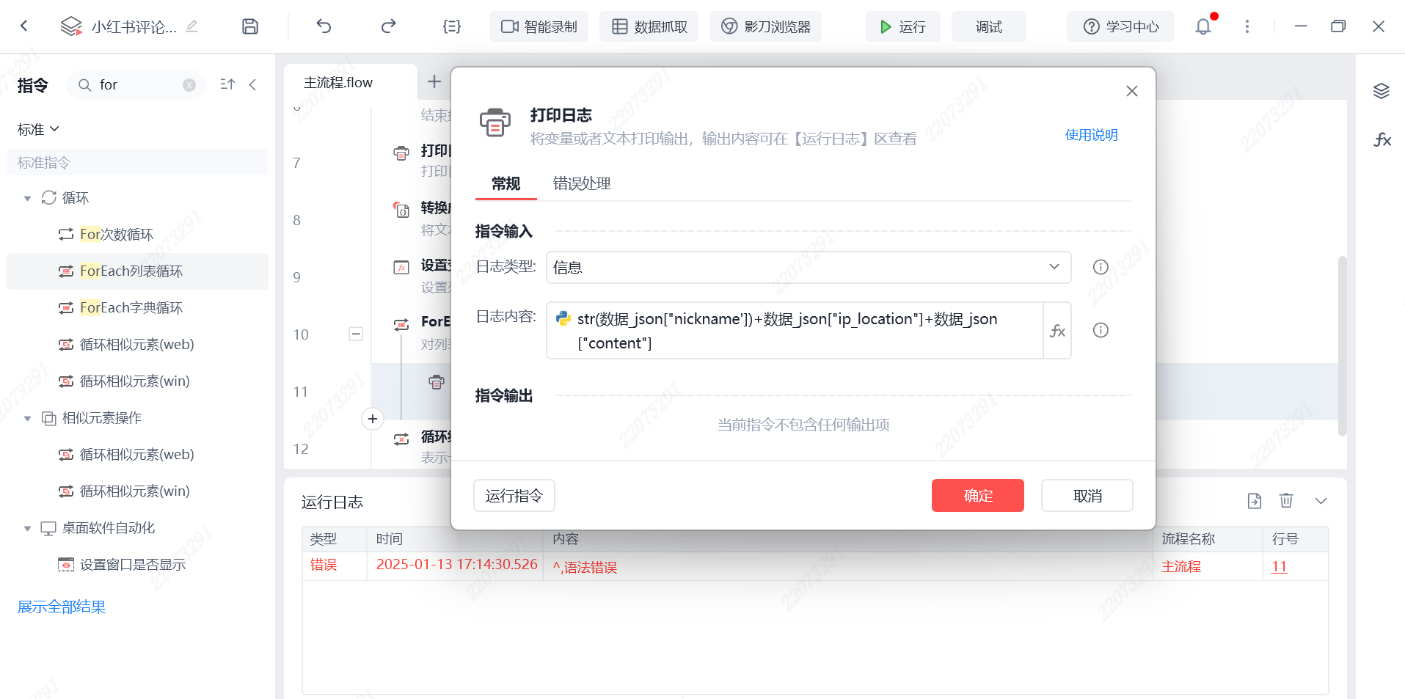
Task: Open the notification bell
Action: pyautogui.click(x=1203, y=26)
